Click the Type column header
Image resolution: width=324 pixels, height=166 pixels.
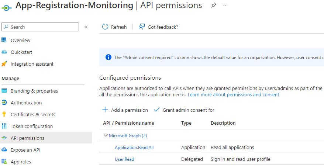tap(186, 123)
